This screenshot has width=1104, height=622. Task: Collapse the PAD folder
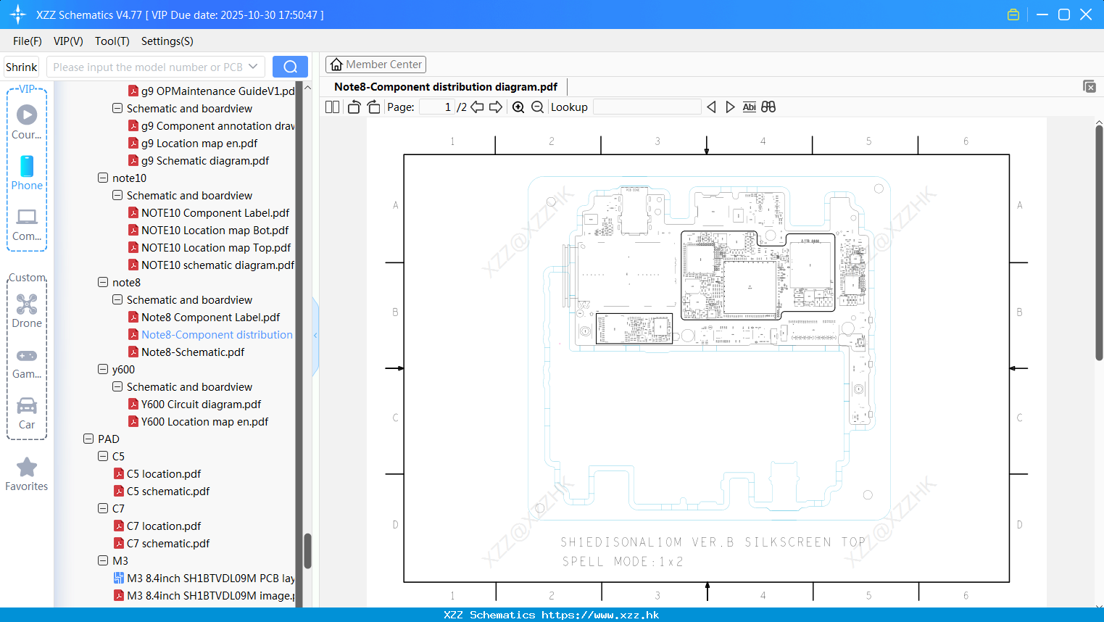tap(88, 439)
